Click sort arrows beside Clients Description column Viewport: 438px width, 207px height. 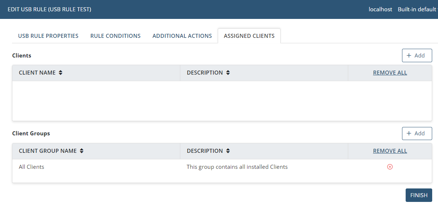228,73
